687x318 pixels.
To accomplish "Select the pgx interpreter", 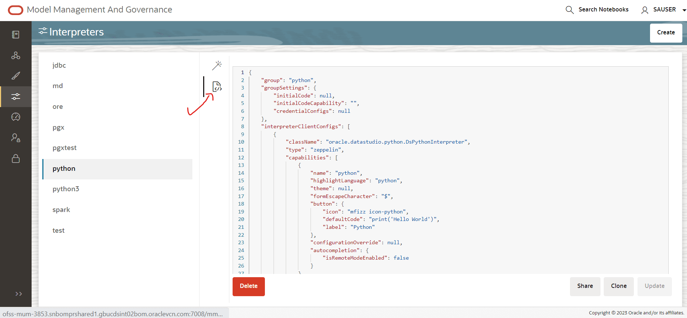I will (x=117, y=127).
